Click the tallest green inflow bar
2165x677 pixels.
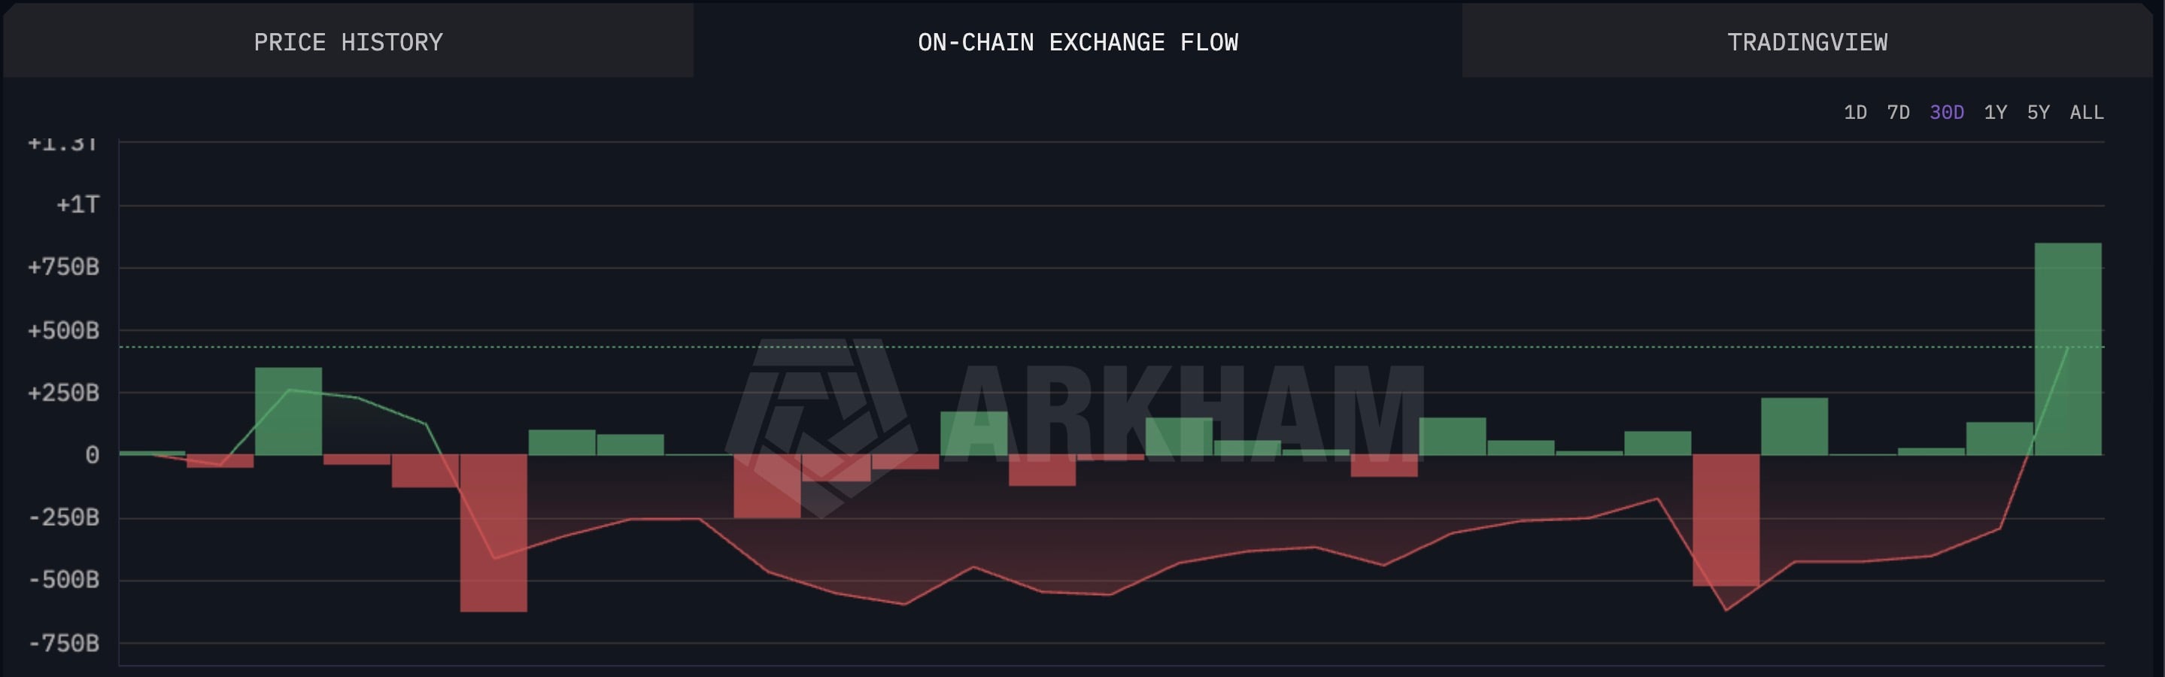[2067, 348]
